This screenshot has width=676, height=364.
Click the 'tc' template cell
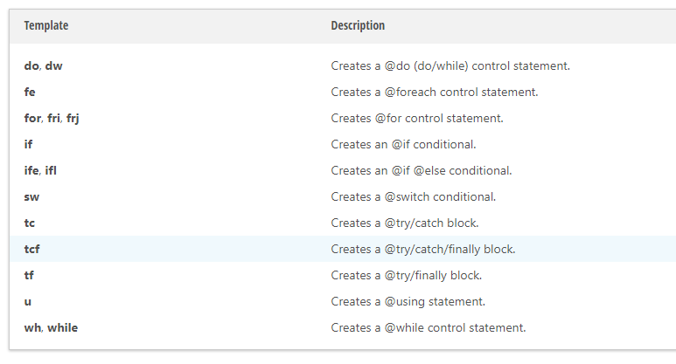point(30,223)
